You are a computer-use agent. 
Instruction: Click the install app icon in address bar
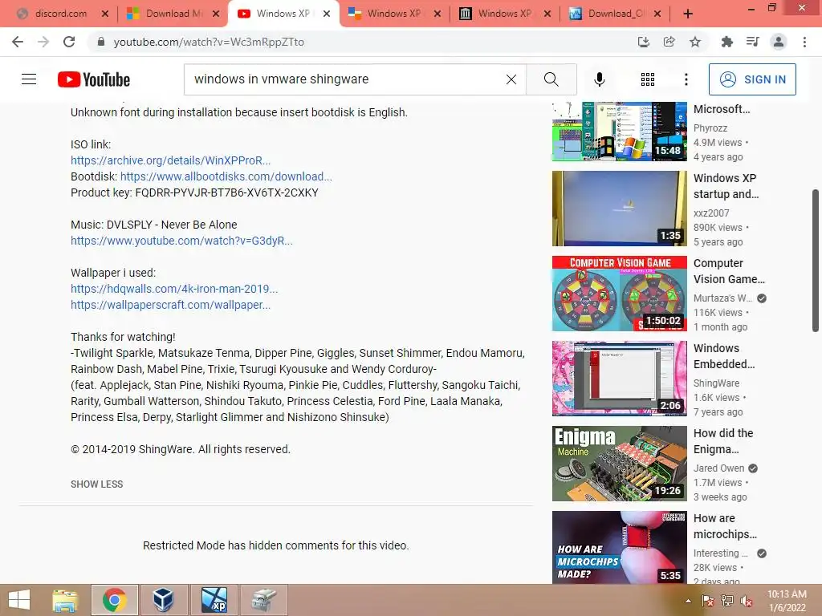[643, 42]
